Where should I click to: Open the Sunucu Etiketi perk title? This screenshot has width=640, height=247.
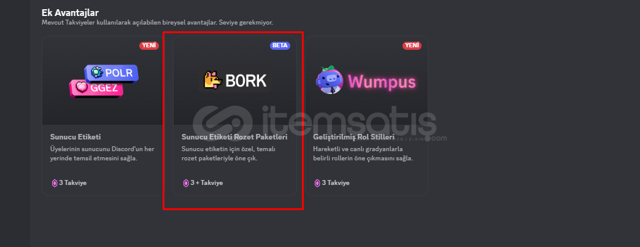tap(75, 136)
